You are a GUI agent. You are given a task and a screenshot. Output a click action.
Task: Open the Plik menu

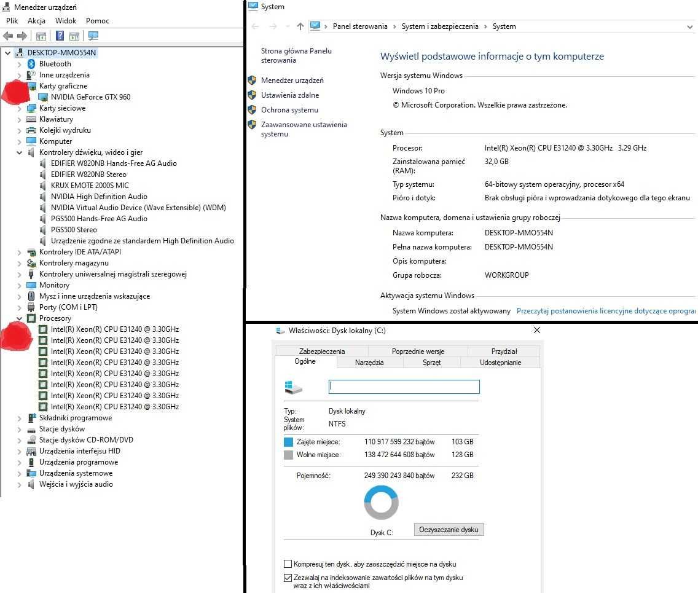(12, 21)
